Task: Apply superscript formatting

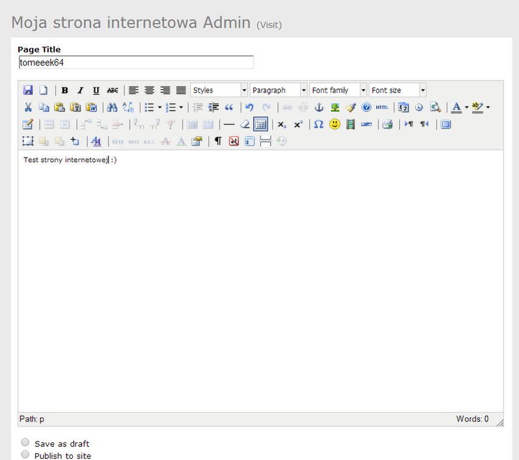Action: coord(298,125)
